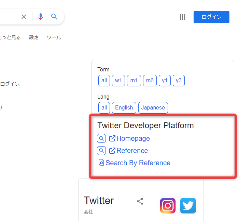The image size is (239, 221).
Task: Select the m1 term filter
Action: [134, 81]
